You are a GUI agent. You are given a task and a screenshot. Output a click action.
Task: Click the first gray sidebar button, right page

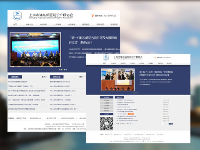click(x=107, y=100)
